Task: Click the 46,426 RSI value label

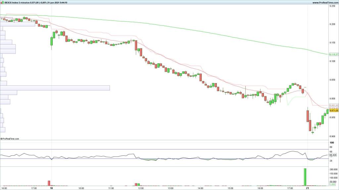Action: click(333, 155)
